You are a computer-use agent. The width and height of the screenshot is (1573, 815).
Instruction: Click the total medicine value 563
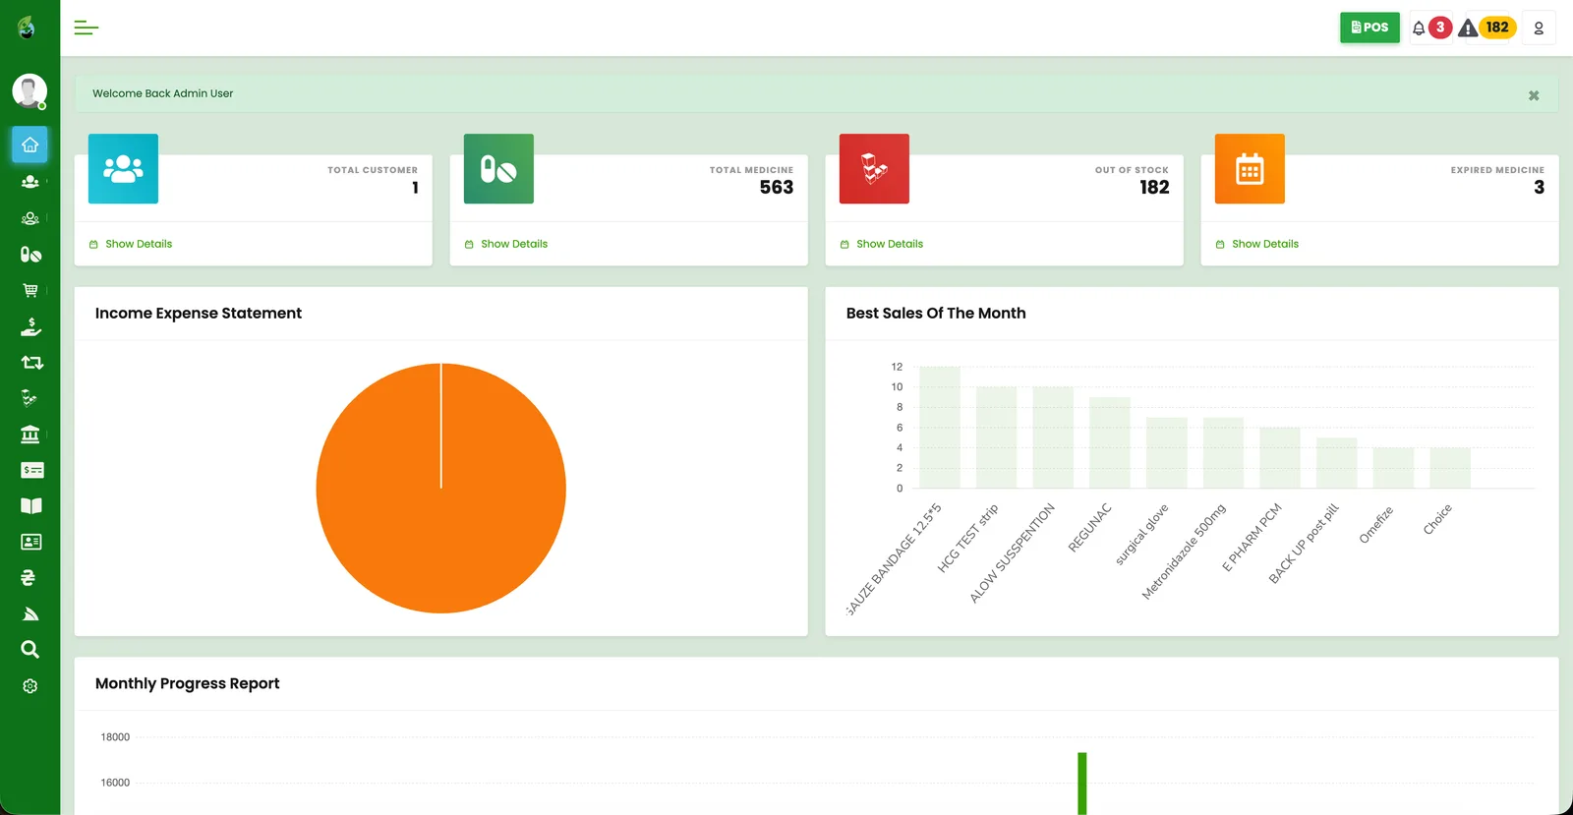pyautogui.click(x=776, y=187)
